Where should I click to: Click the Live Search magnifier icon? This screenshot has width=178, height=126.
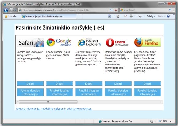[170, 10]
